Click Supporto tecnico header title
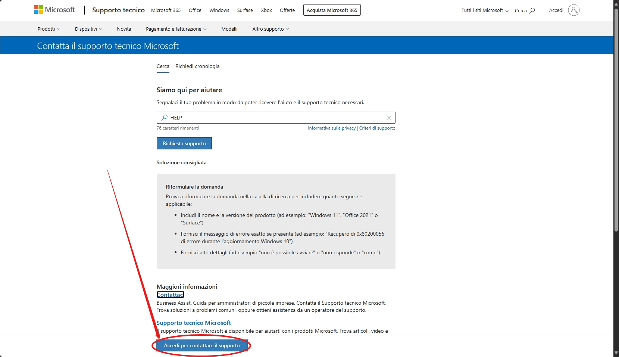 point(118,10)
